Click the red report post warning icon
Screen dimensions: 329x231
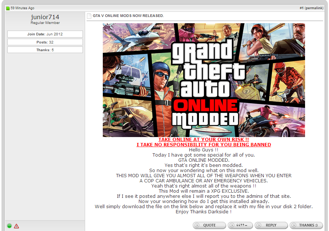[16, 226]
